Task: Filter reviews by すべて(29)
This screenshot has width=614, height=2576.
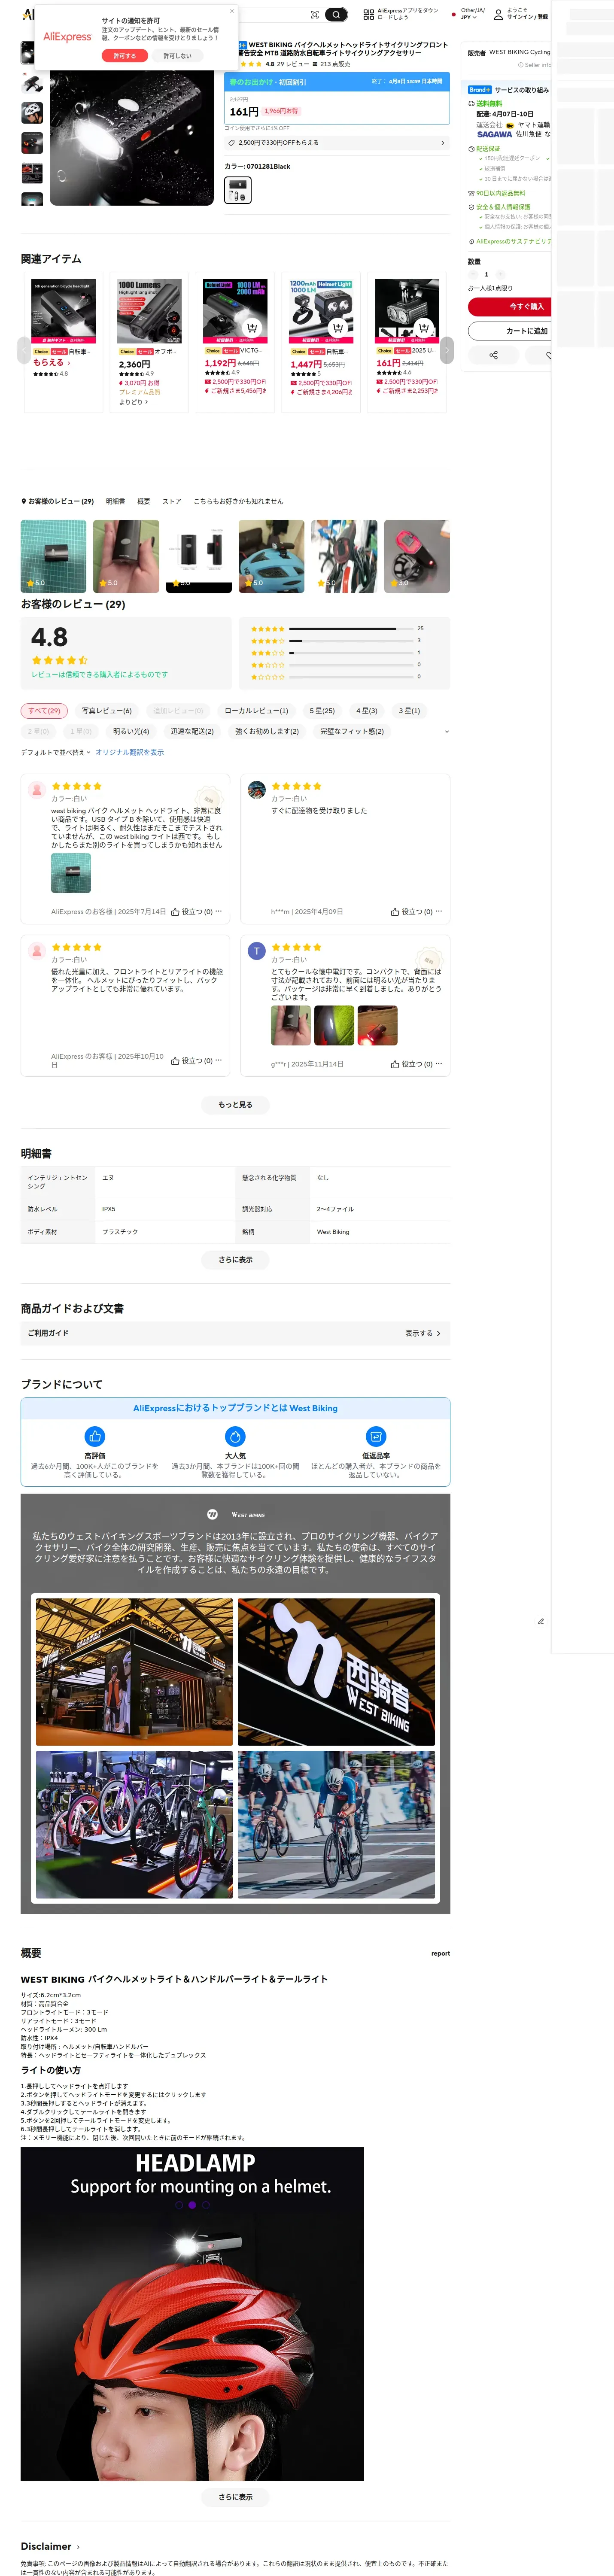Action: [44, 711]
